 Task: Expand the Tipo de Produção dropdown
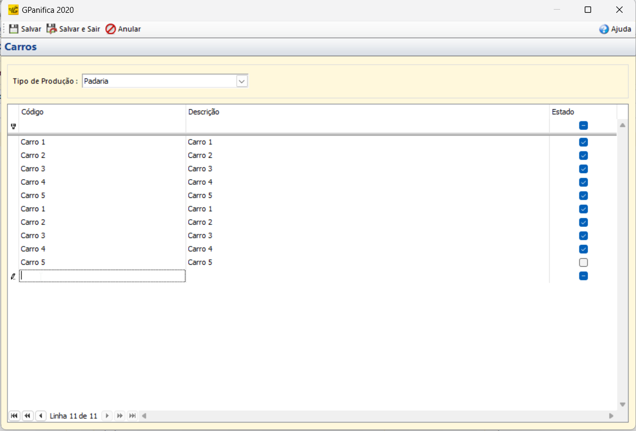pyautogui.click(x=242, y=81)
